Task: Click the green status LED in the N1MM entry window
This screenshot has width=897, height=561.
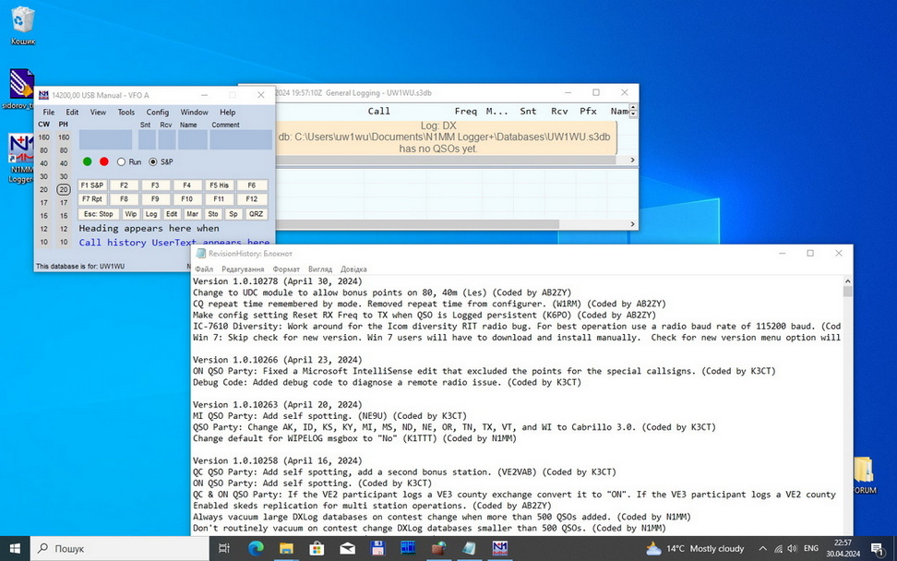Action: click(x=87, y=161)
